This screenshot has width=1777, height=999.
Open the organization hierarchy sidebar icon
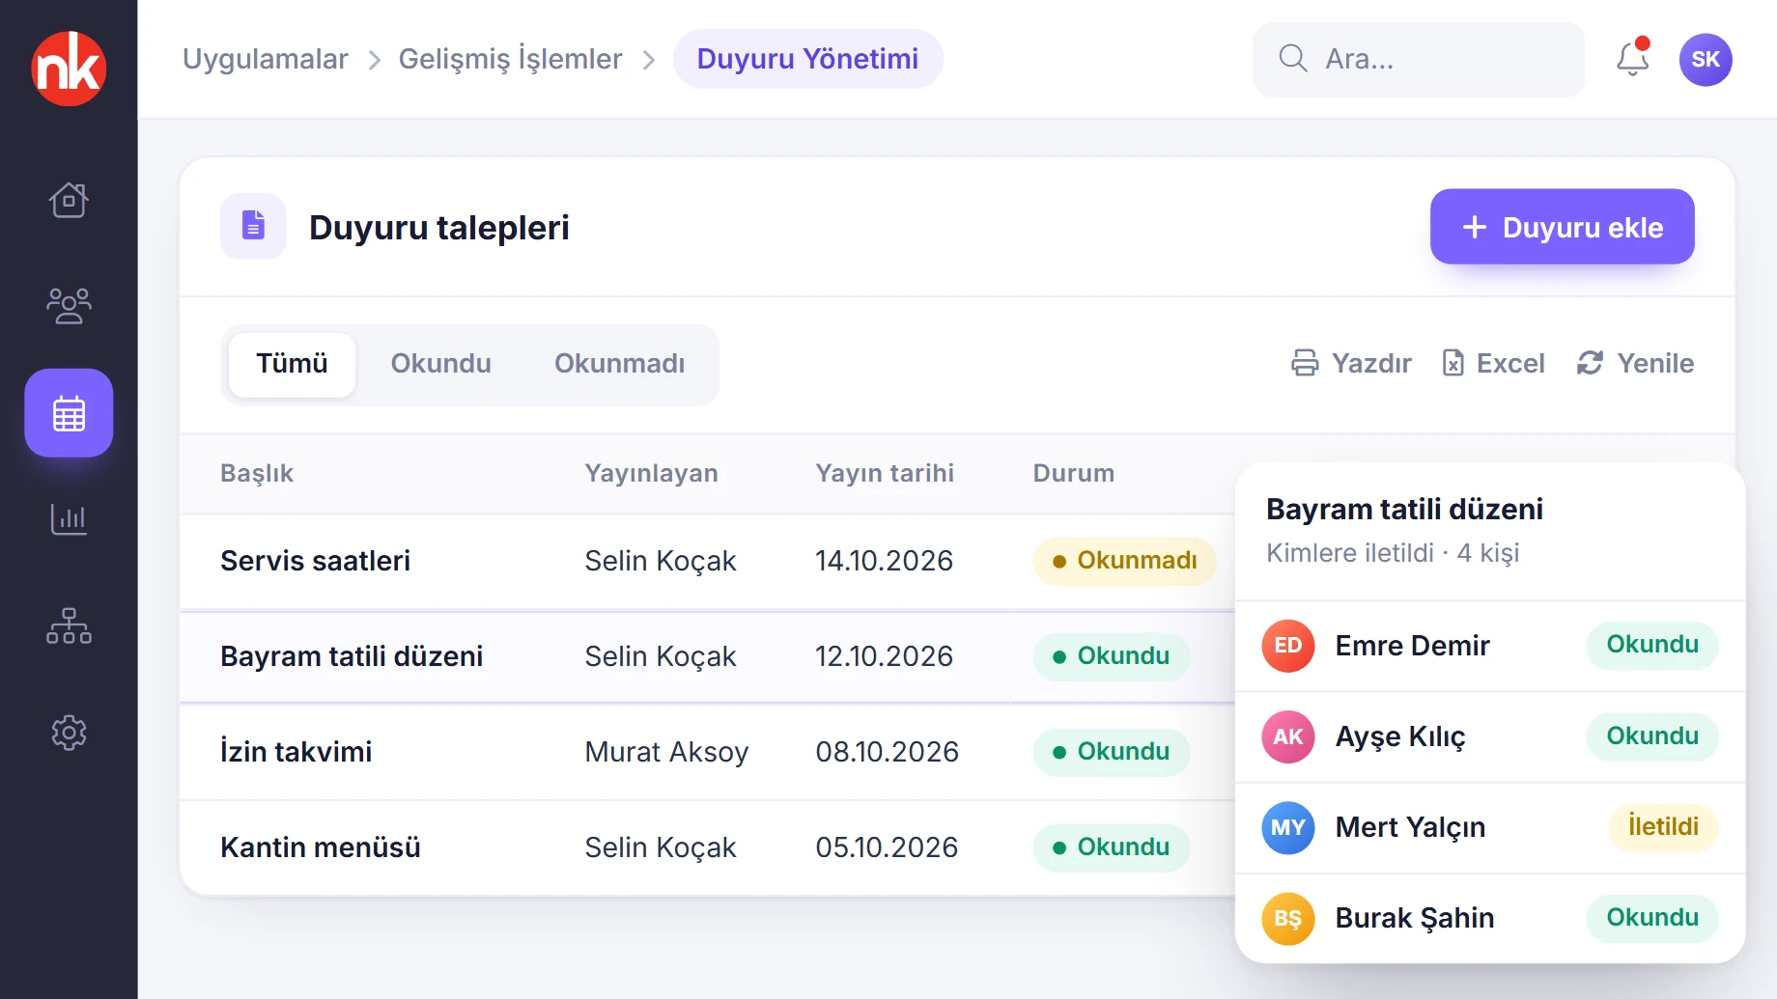[69, 625]
